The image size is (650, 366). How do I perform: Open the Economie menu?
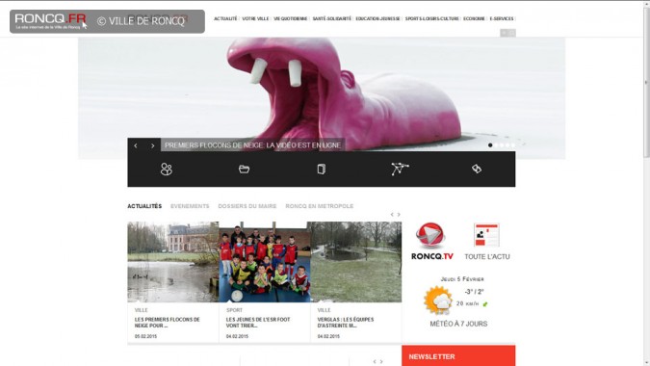point(474,18)
